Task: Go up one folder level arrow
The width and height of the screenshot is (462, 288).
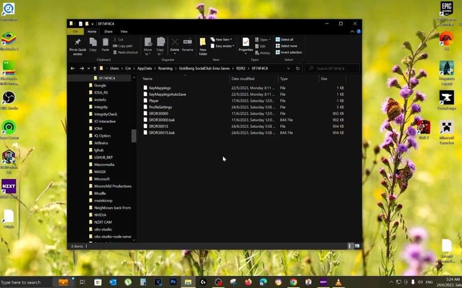Action: click(x=95, y=68)
